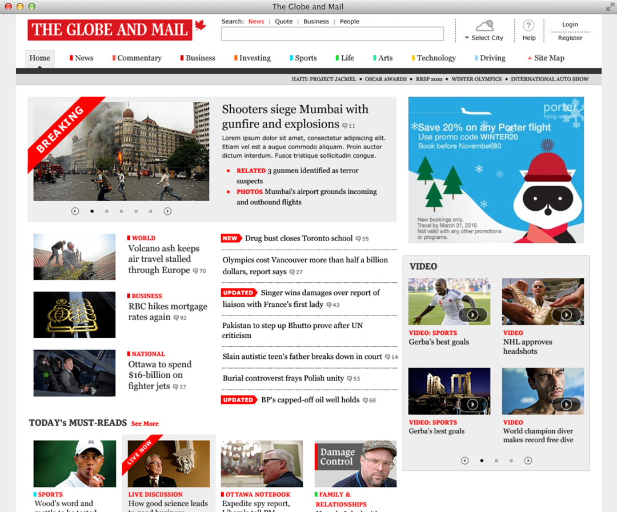Viewport: 617px width, 512px height.
Task: Click the Register link
Action: pos(570,38)
